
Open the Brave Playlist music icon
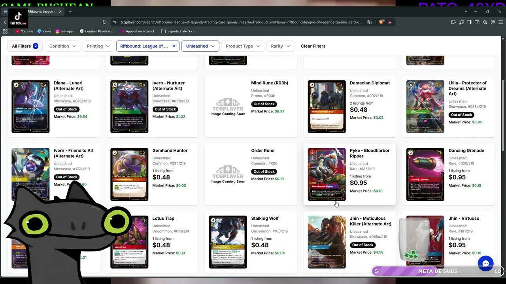[461, 22]
